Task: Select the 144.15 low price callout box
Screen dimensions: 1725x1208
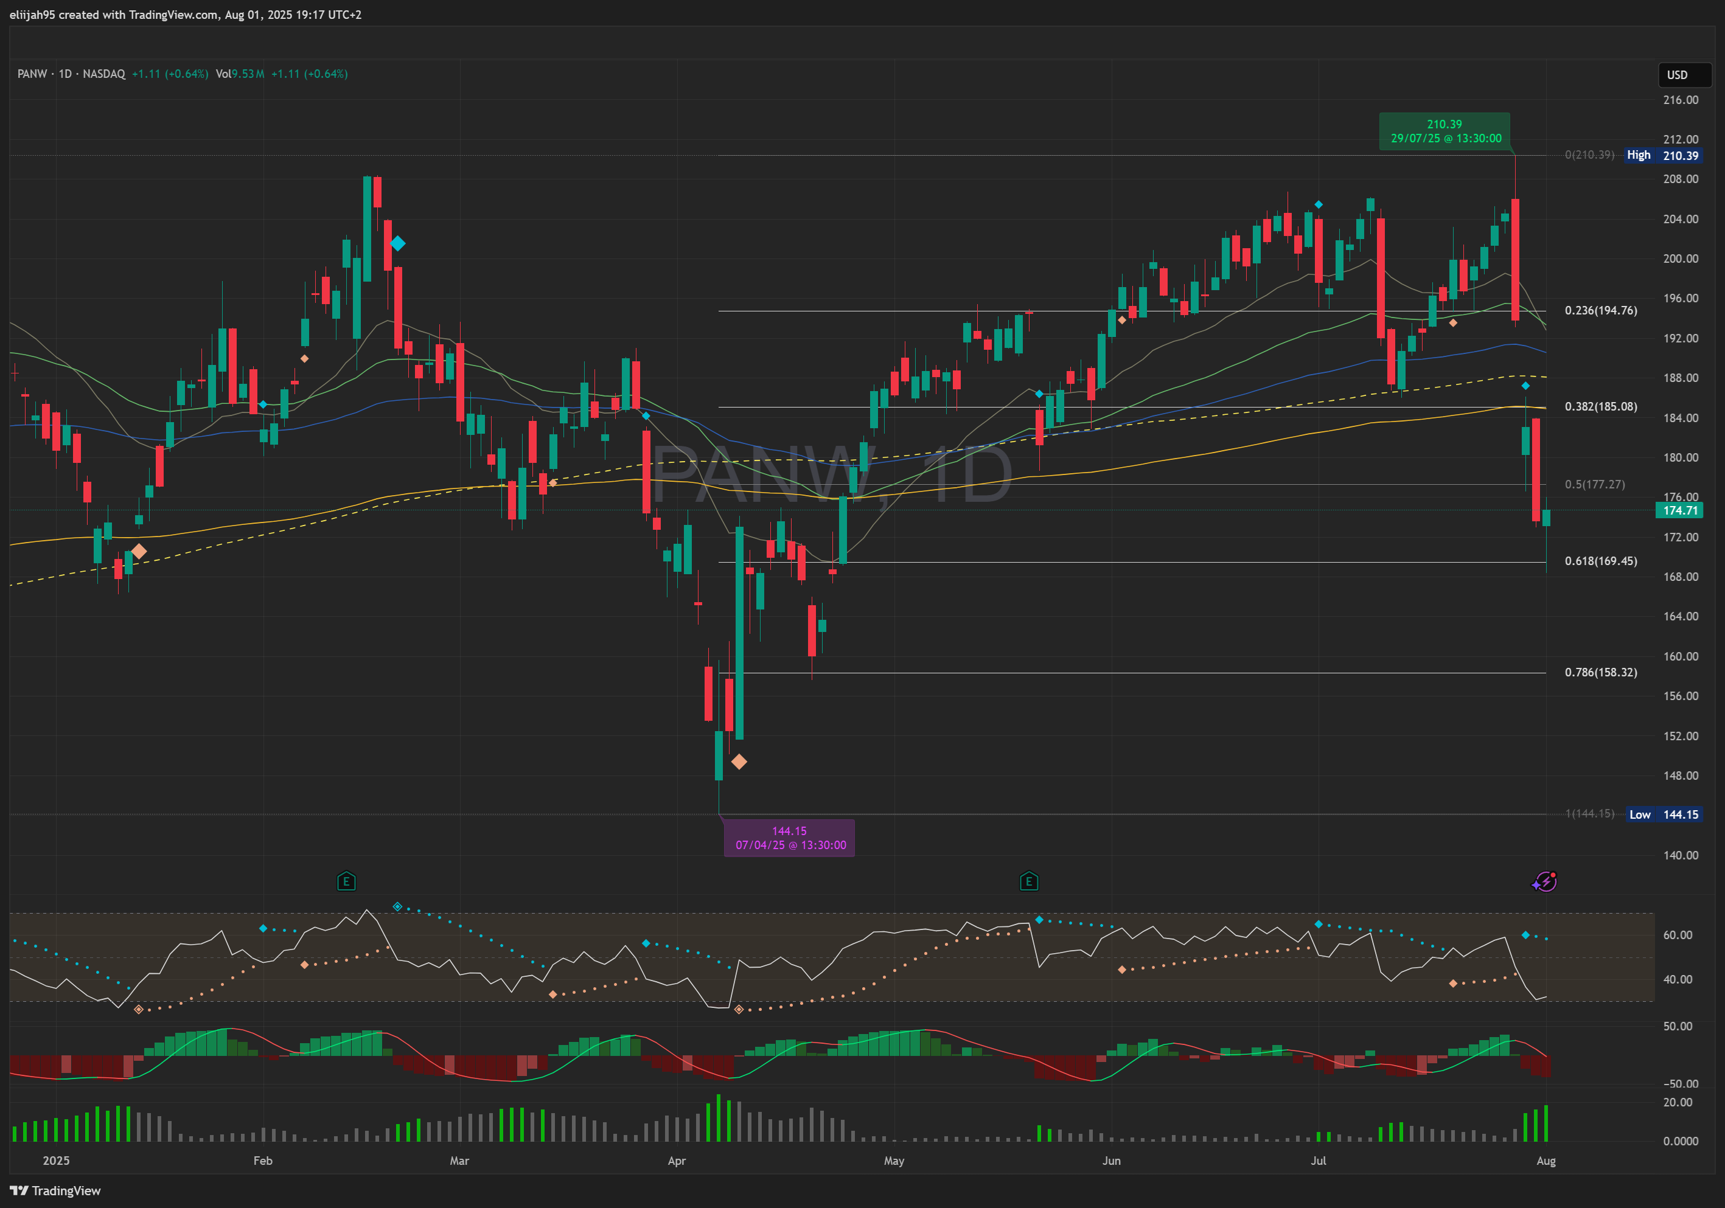Action: pyautogui.click(x=789, y=838)
